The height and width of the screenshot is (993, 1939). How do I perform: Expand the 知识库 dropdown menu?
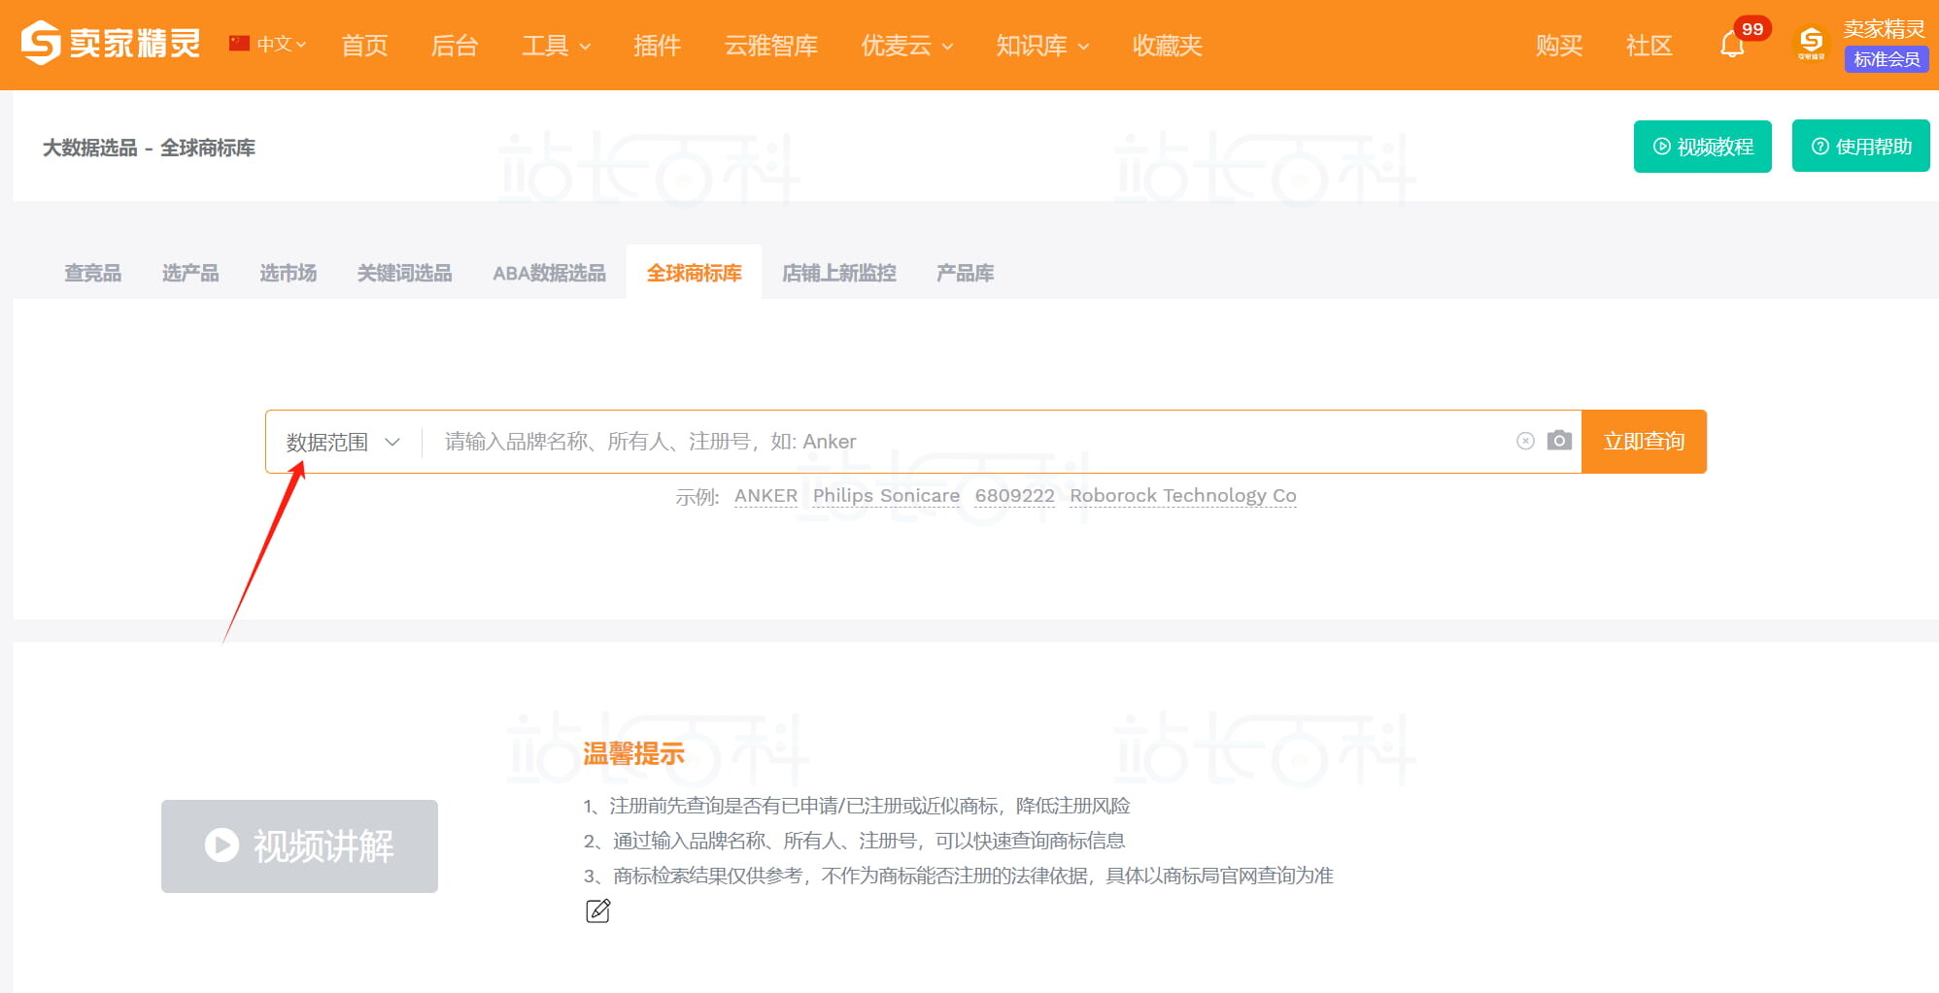pyautogui.click(x=1043, y=46)
